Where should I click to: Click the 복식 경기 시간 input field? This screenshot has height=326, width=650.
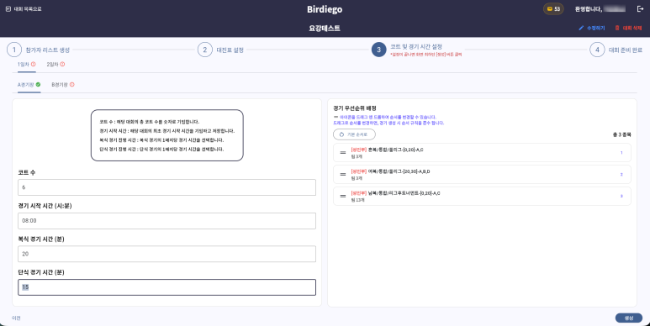(x=166, y=254)
